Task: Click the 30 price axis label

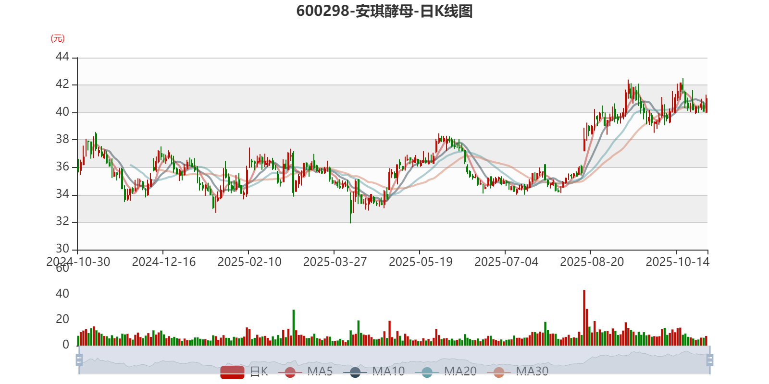Action: coord(62,249)
